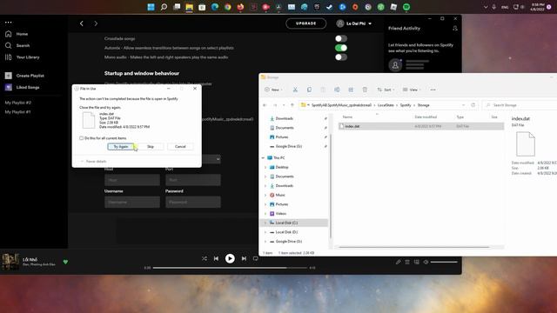Open the Spotify queue icon
This screenshot has height=313, width=557.
coord(407,263)
